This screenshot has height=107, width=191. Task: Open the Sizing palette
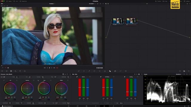click(x=121, y=71)
